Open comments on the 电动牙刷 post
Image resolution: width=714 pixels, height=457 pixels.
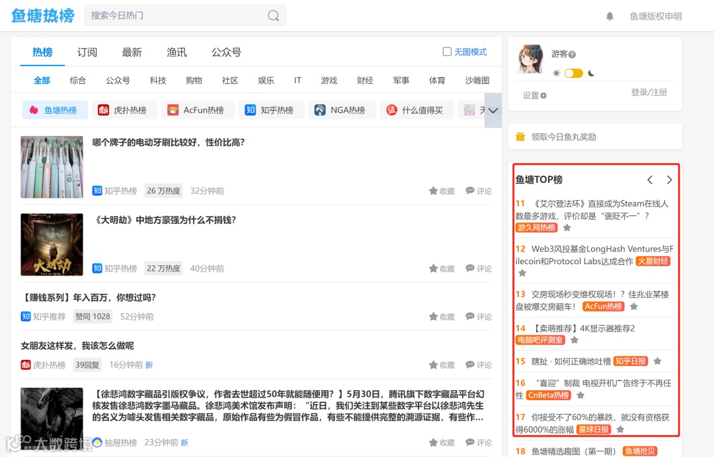point(479,191)
